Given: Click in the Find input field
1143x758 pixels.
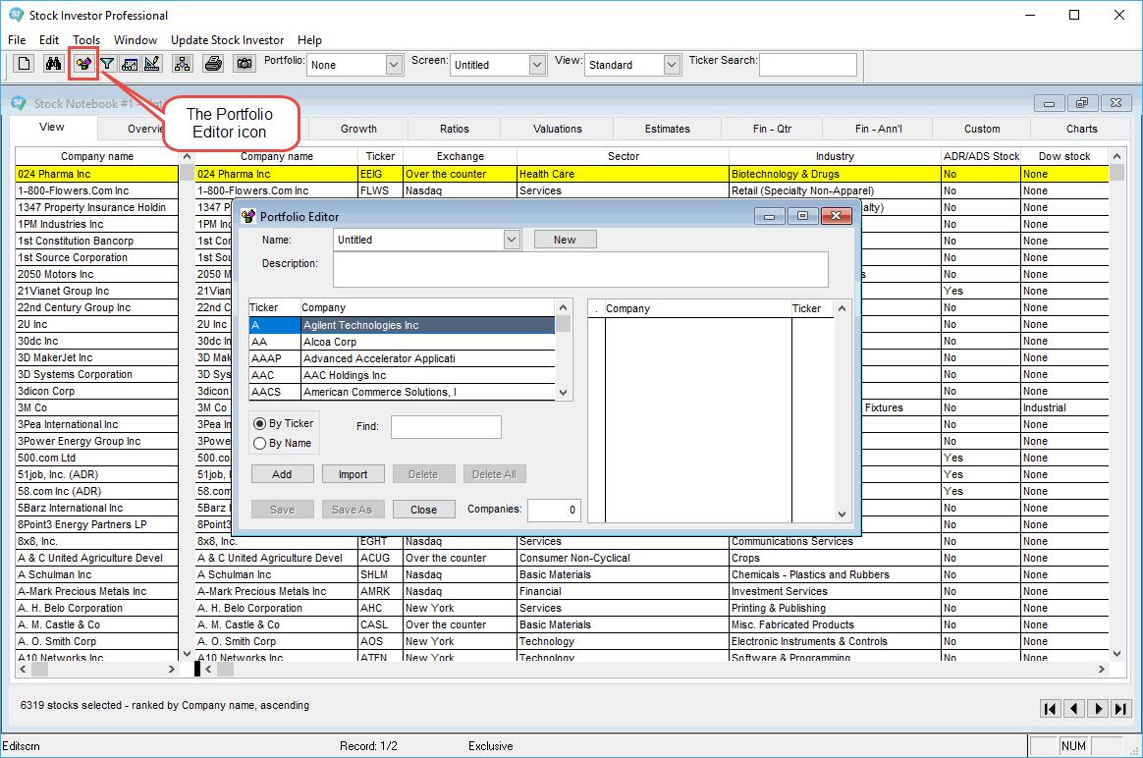Looking at the screenshot, I should 446,427.
